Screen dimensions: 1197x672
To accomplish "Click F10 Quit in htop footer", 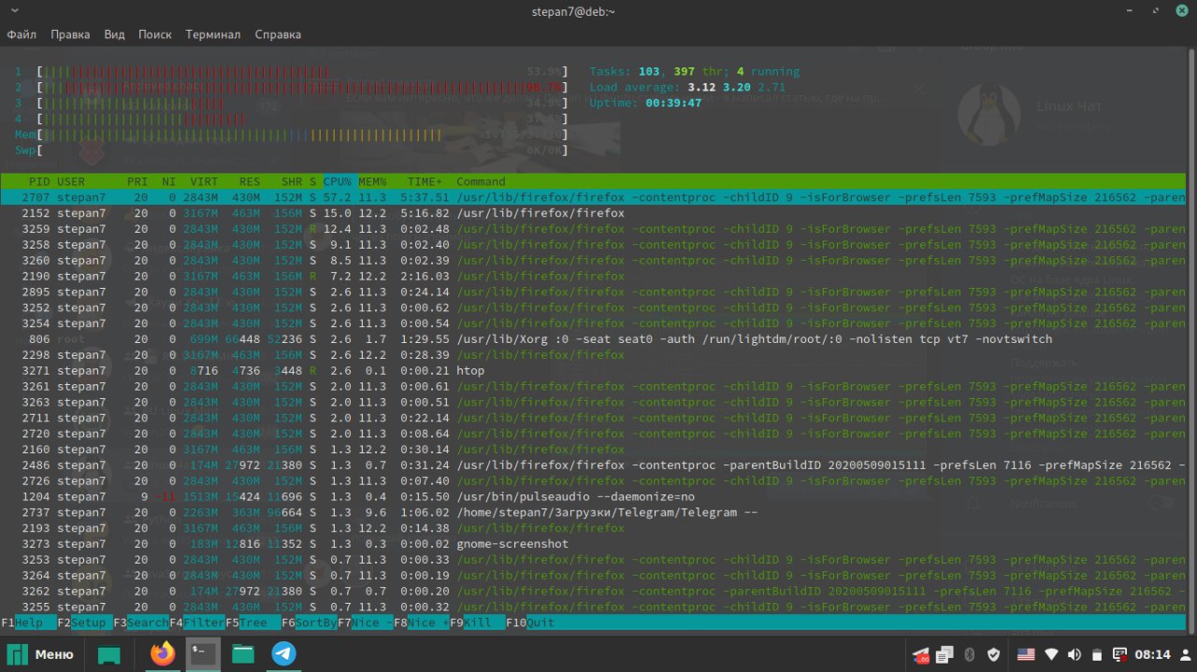I will click(x=530, y=622).
